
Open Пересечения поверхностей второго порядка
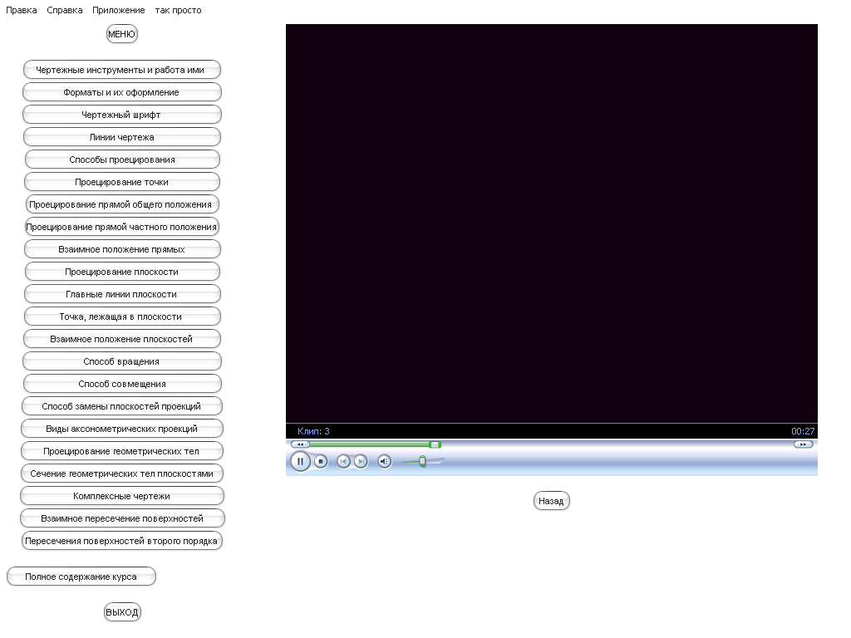[x=122, y=541]
